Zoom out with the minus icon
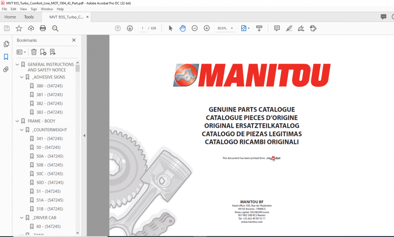 [x=194, y=28]
